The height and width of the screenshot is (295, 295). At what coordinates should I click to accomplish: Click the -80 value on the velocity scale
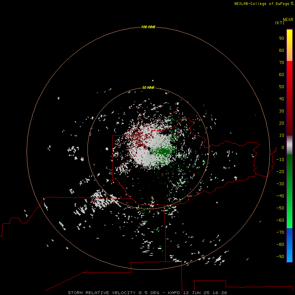280,245
